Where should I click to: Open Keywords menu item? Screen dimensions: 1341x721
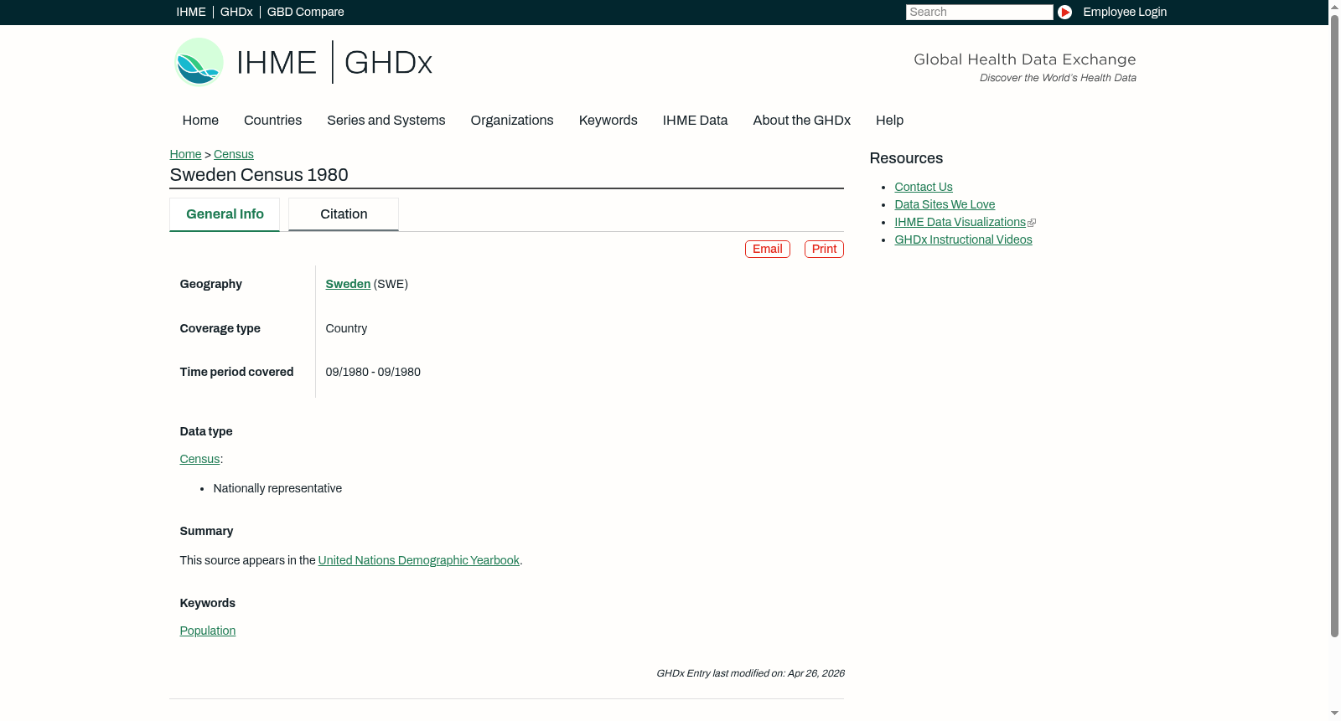(x=608, y=121)
